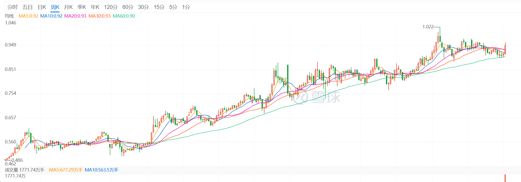Viewport: 521px width, 182px height.
Task: Open the 年K yearly chart tab
Action: 95,7
